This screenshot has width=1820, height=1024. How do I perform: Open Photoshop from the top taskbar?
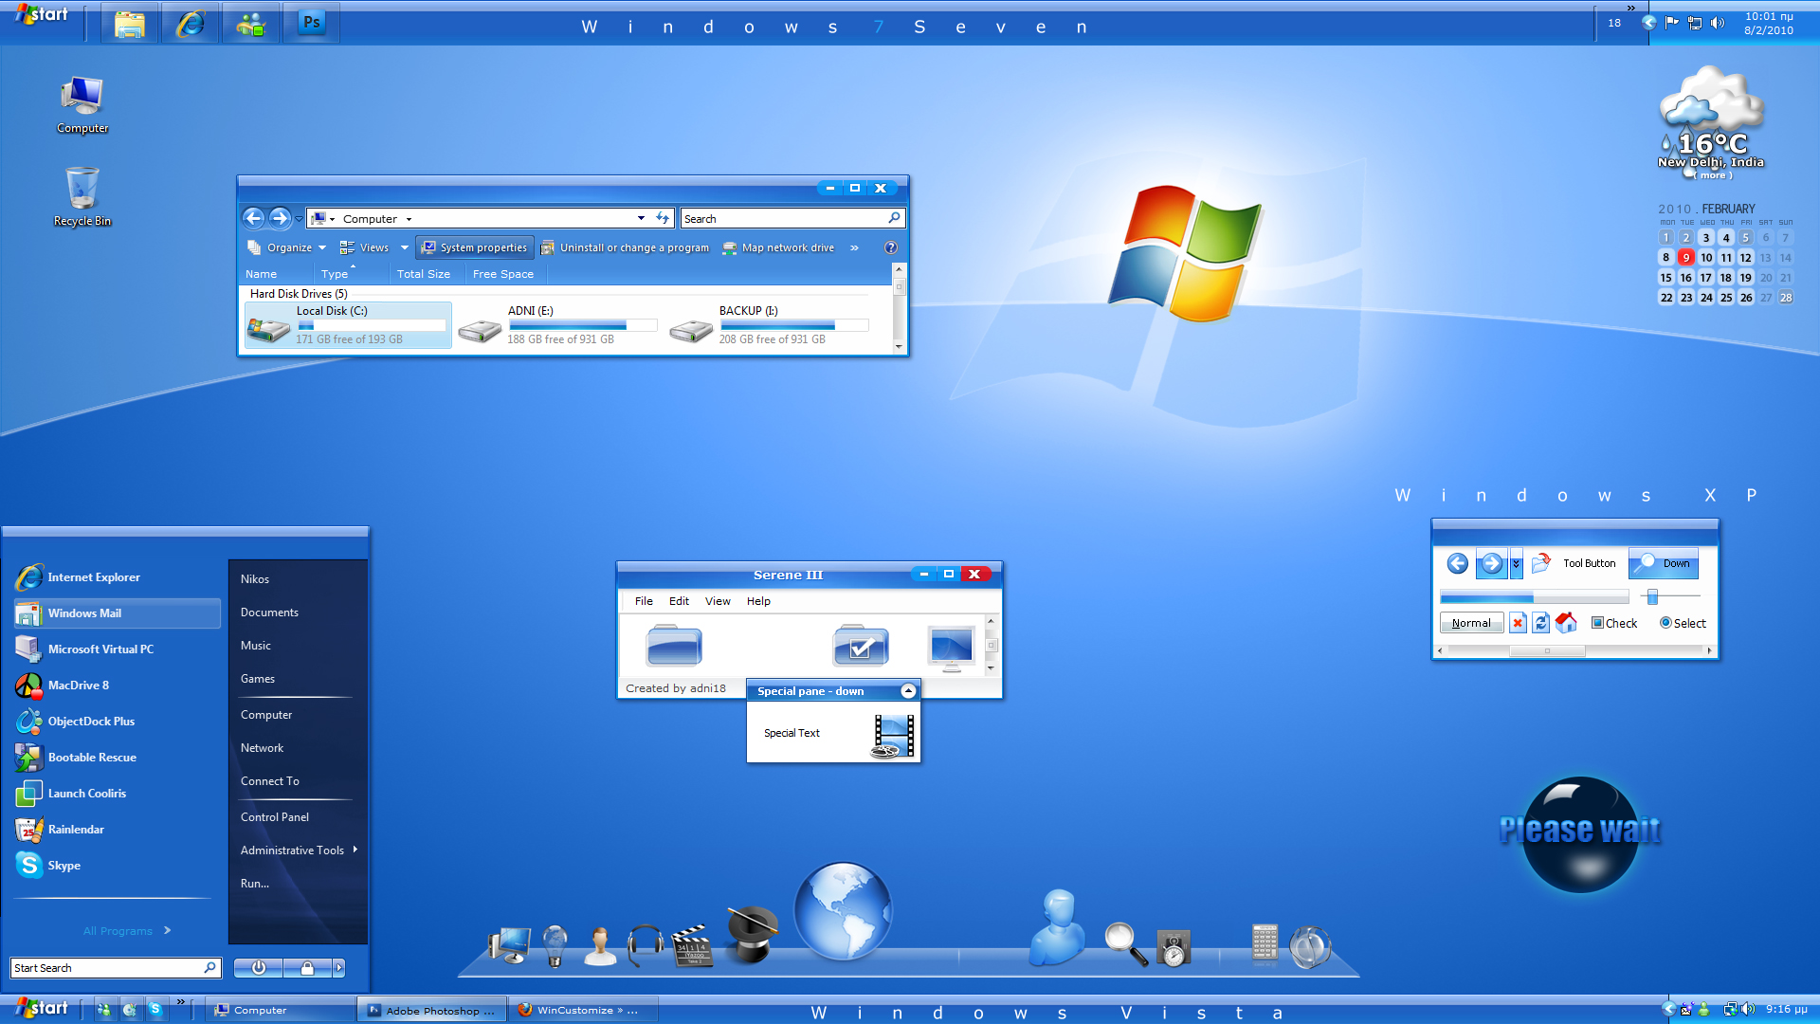(311, 23)
